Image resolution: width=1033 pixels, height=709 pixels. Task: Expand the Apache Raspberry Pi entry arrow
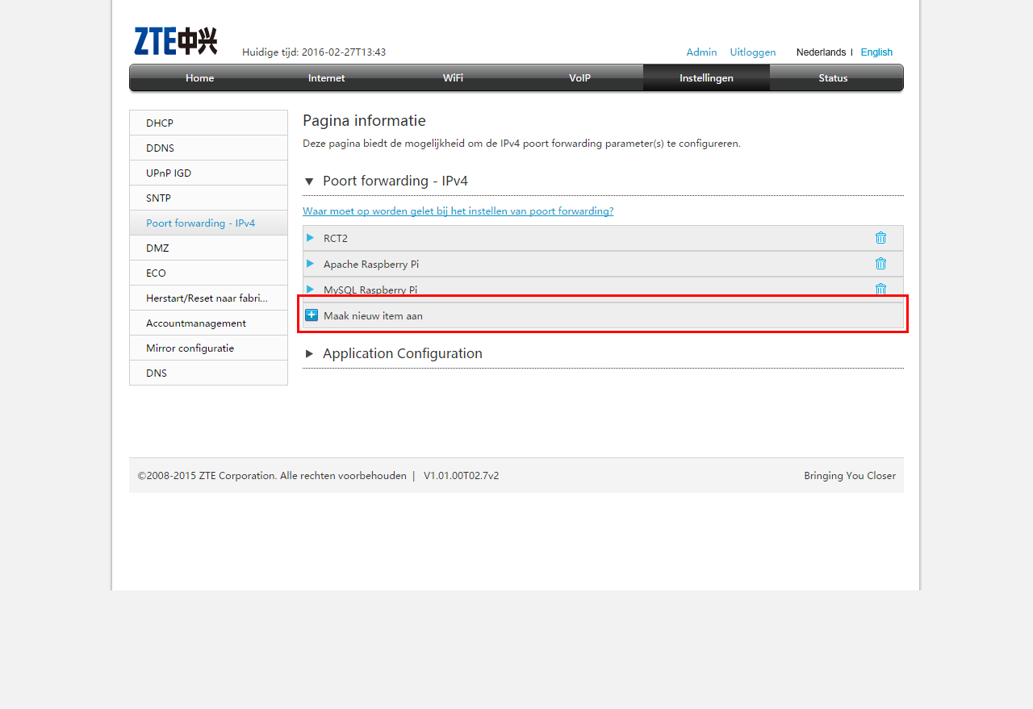(310, 264)
